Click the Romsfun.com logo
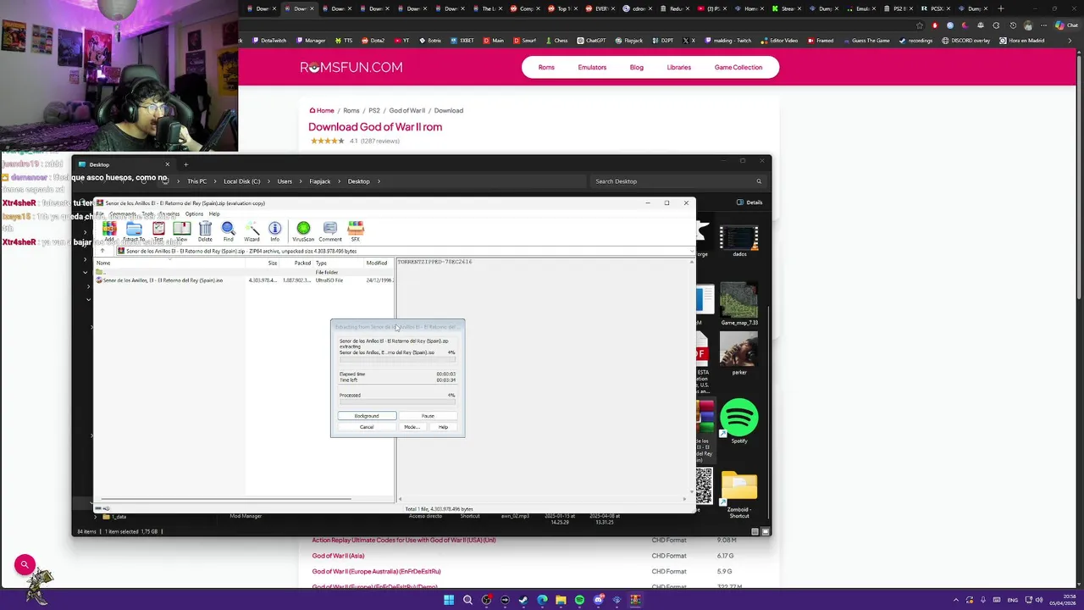1084x610 pixels. 351,67
